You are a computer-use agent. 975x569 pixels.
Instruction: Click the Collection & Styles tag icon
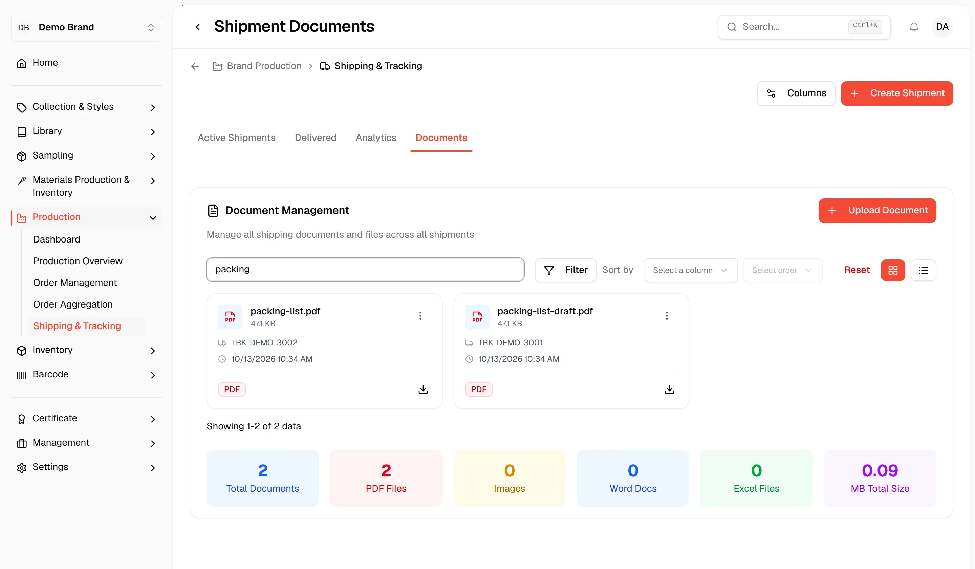pos(22,107)
